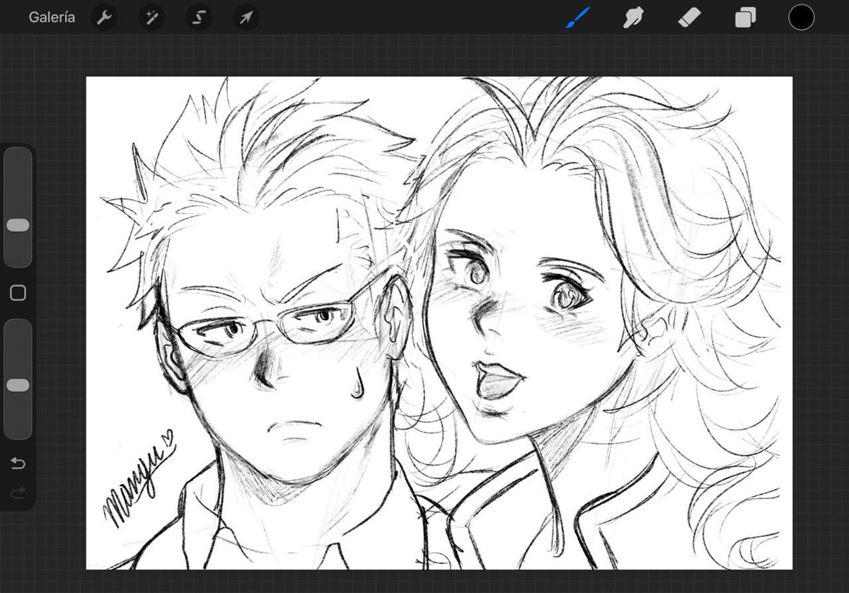The width and height of the screenshot is (849, 593).
Task: Open the black color picker swatch
Action: 802,18
